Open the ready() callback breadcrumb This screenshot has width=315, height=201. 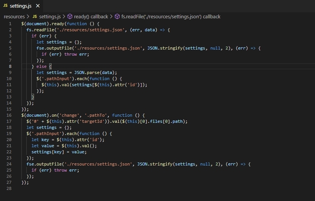coord(91,17)
